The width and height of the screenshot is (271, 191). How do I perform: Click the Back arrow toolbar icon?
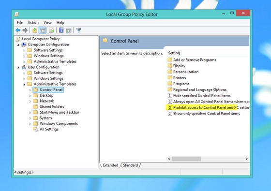coord(18,30)
